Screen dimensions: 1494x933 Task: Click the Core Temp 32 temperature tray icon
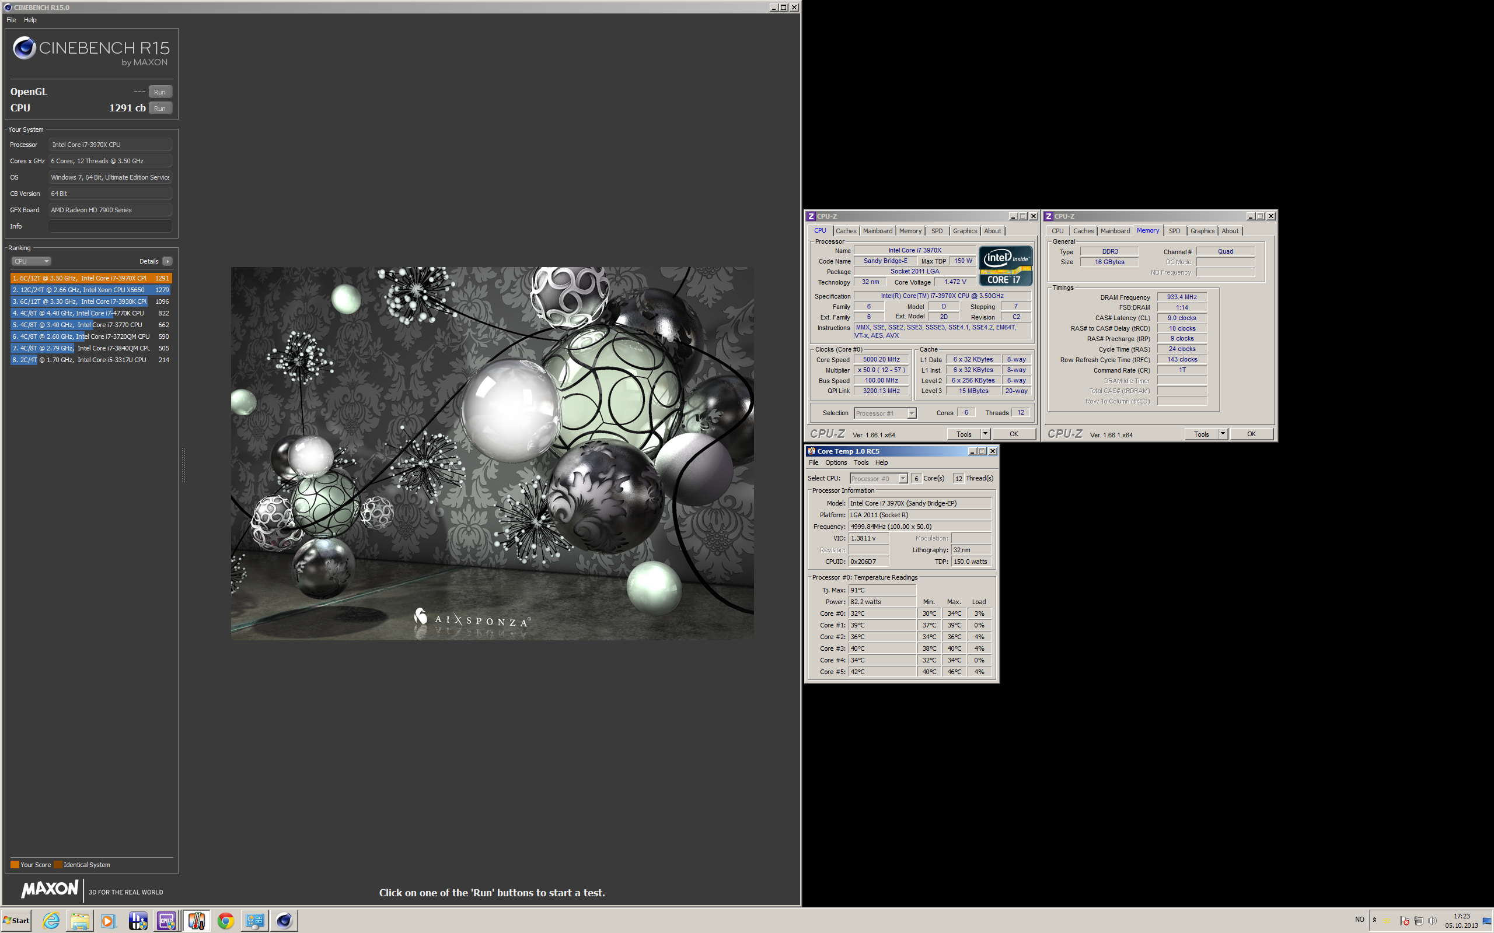[x=1387, y=921]
